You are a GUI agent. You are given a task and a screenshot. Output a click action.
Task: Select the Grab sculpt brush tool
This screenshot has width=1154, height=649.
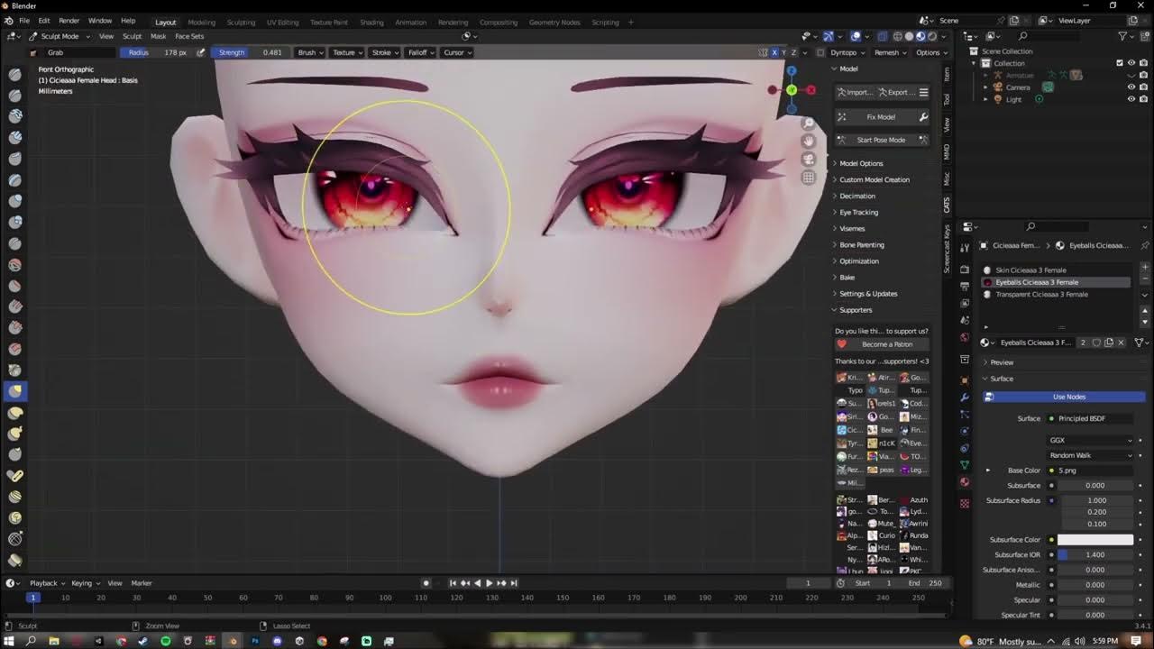point(15,391)
